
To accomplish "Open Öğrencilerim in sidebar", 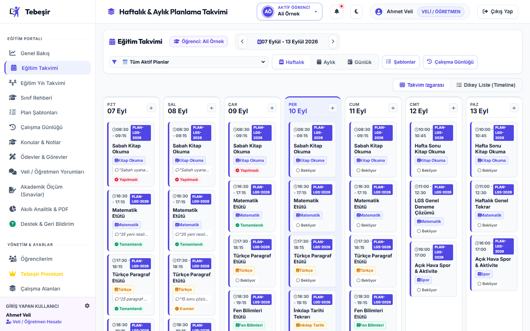I will click(x=47, y=259).
